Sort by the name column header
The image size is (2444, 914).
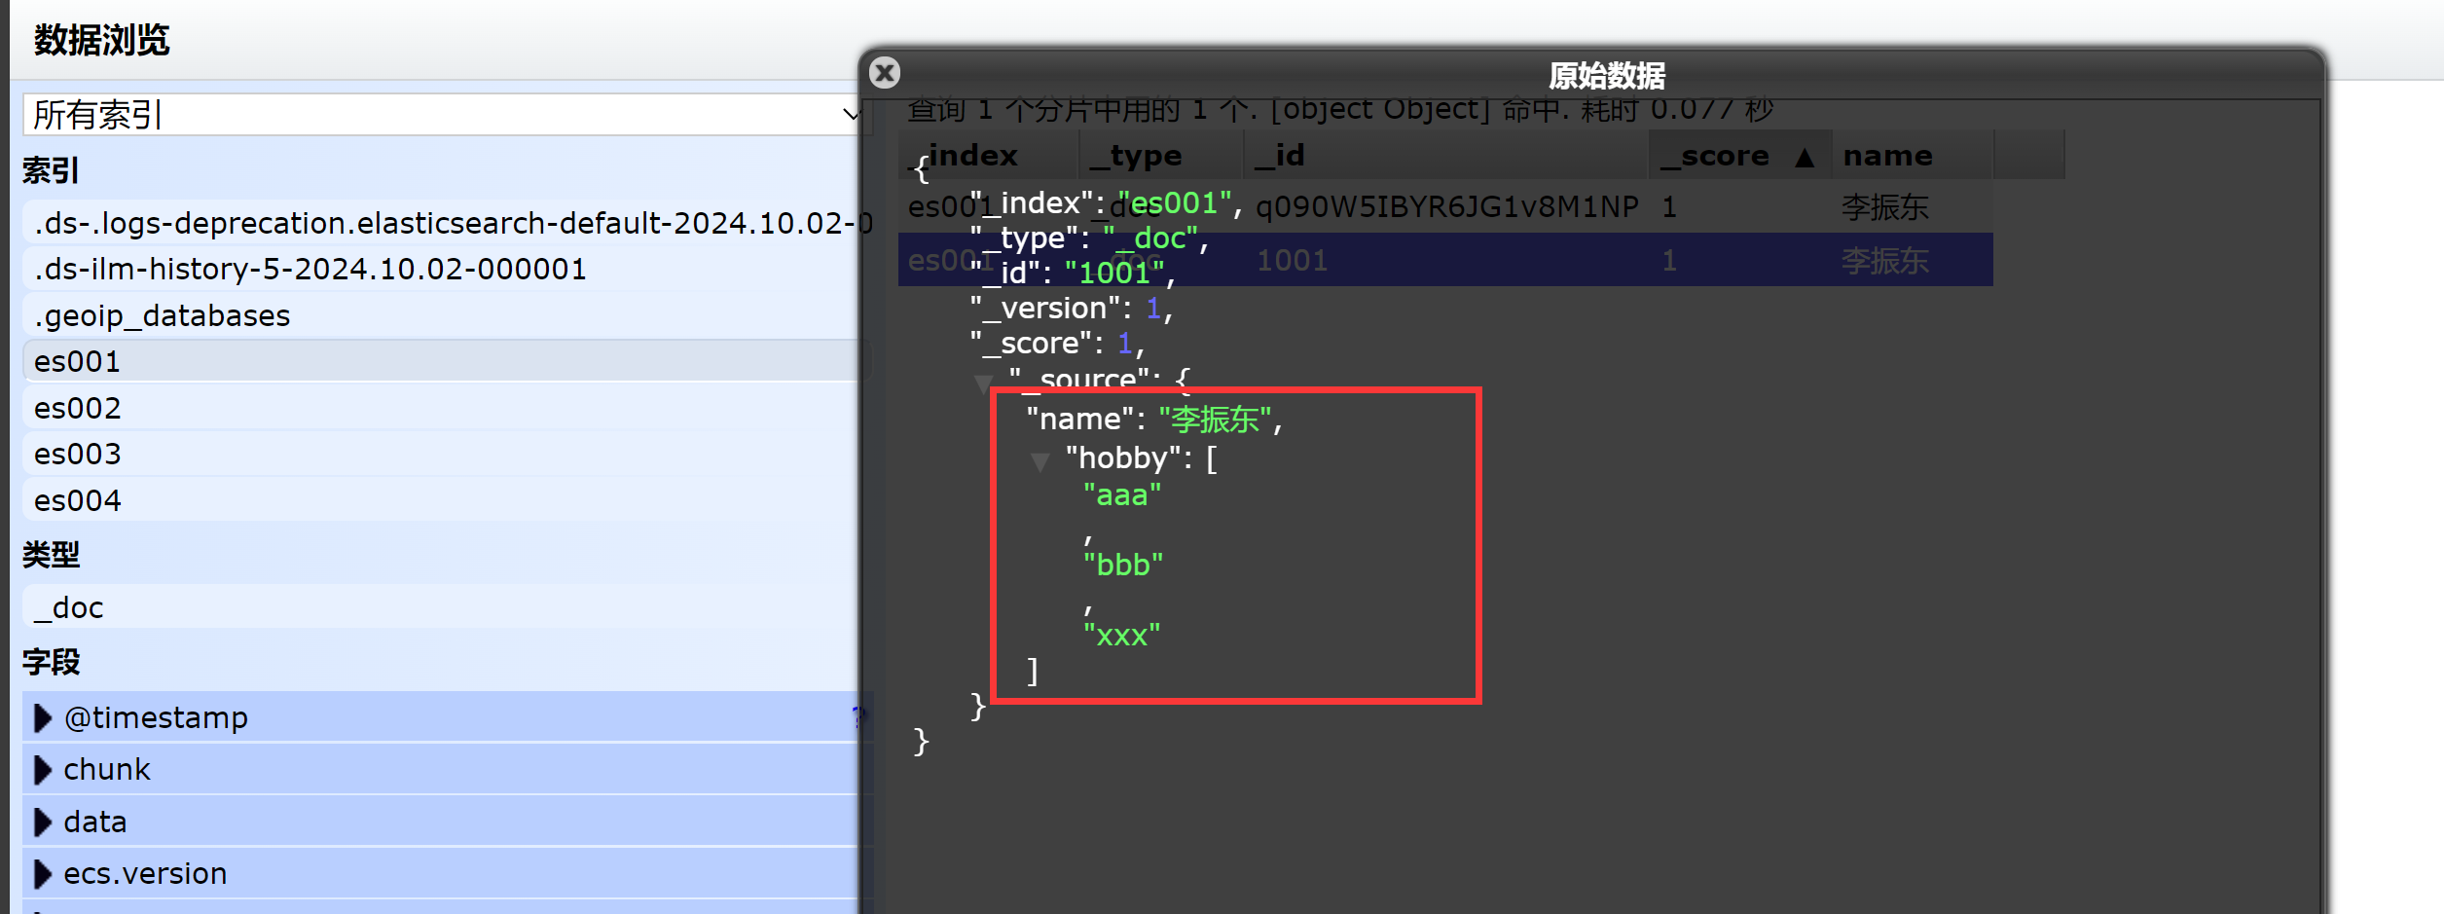coord(1913,155)
